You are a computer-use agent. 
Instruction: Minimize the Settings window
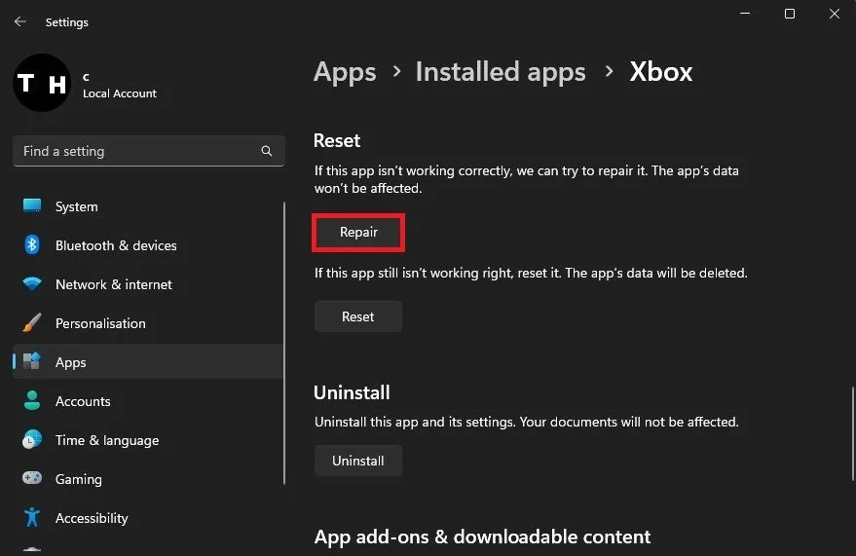pyautogui.click(x=745, y=13)
